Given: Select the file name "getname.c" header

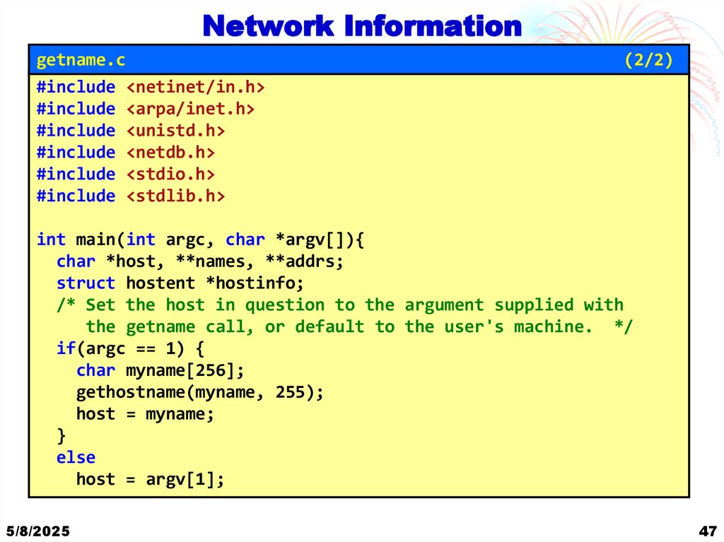Looking at the screenshot, I should tap(81, 60).
